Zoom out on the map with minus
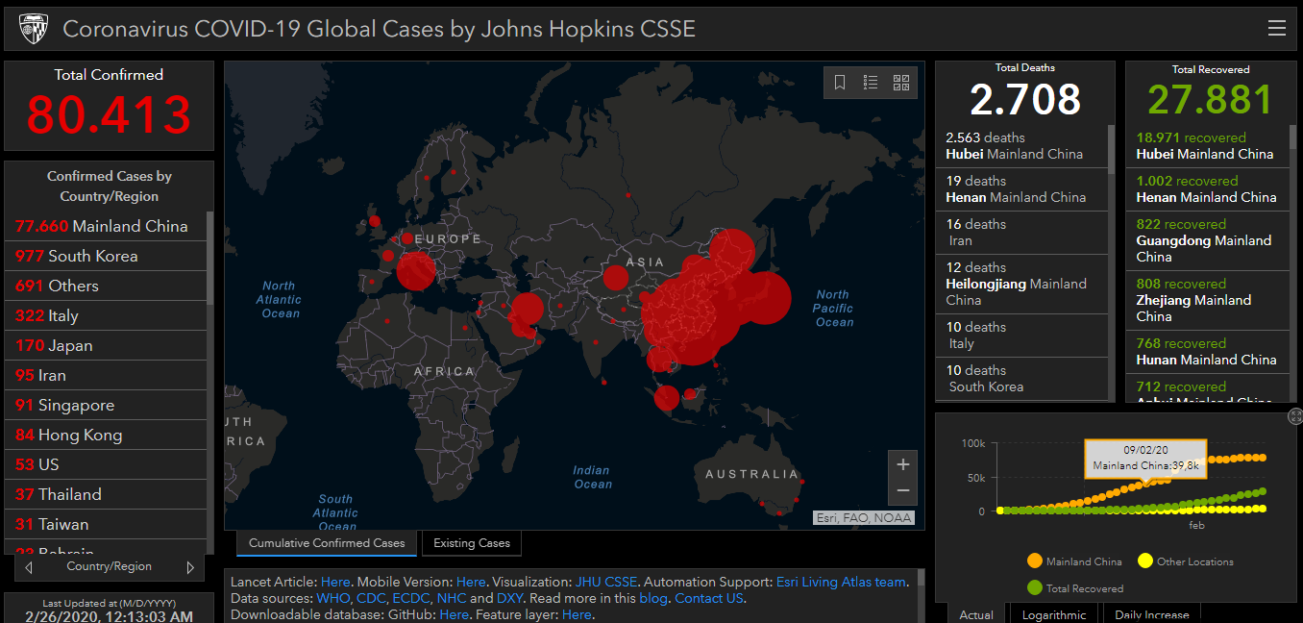Image resolution: width=1303 pixels, height=623 pixels. (x=903, y=491)
